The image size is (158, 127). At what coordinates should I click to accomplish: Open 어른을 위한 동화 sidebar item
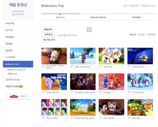point(18,86)
